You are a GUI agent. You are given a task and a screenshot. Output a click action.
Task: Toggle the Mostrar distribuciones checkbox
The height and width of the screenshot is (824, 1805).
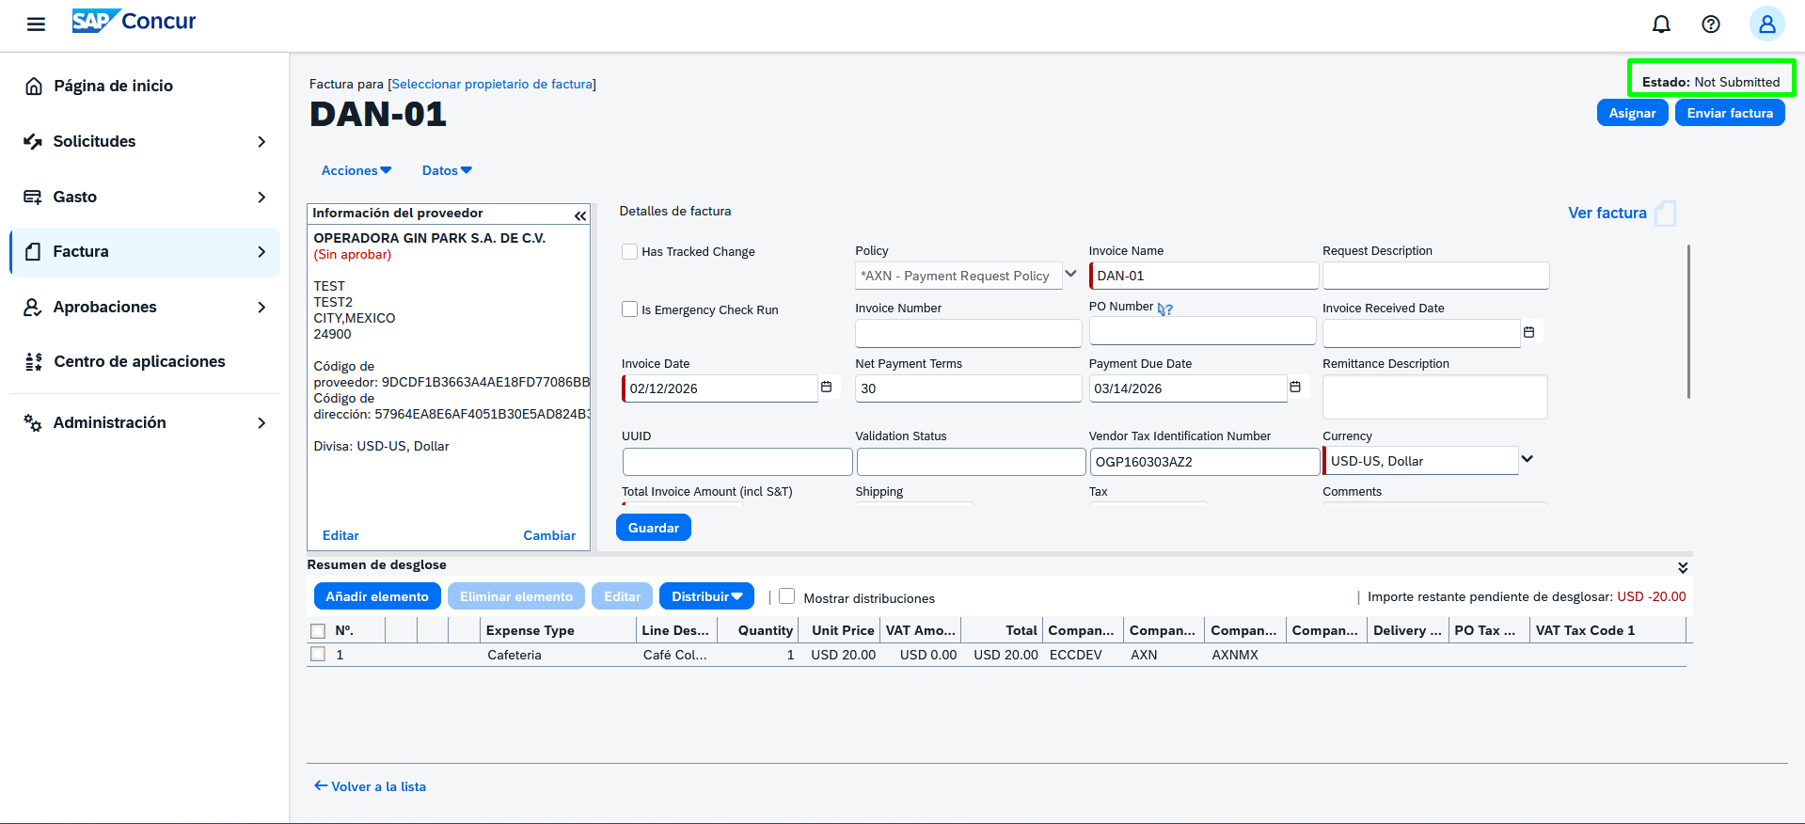pyautogui.click(x=787, y=596)
